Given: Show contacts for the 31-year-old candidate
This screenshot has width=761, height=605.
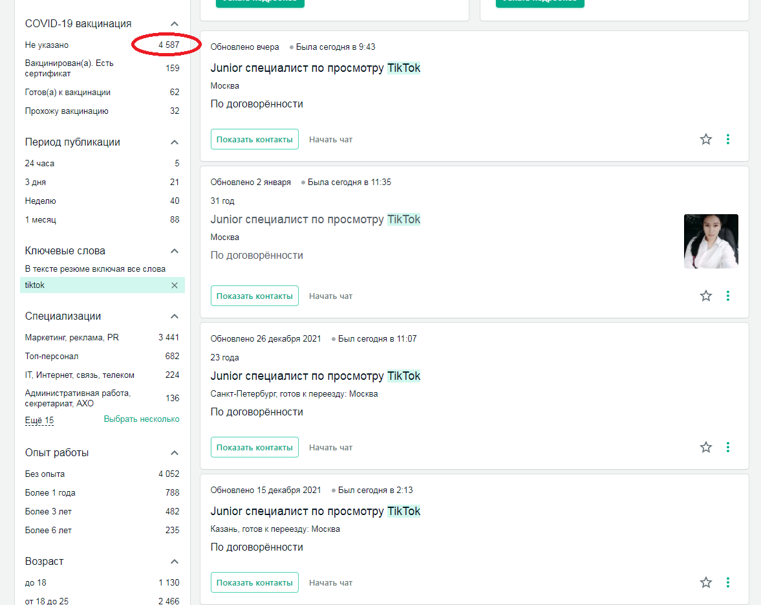Looking at the screenshot, I should [254, 296].
